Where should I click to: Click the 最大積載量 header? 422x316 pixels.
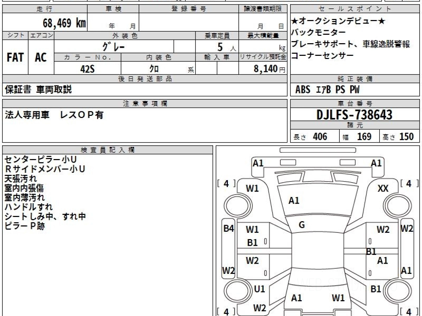[263, 35]
